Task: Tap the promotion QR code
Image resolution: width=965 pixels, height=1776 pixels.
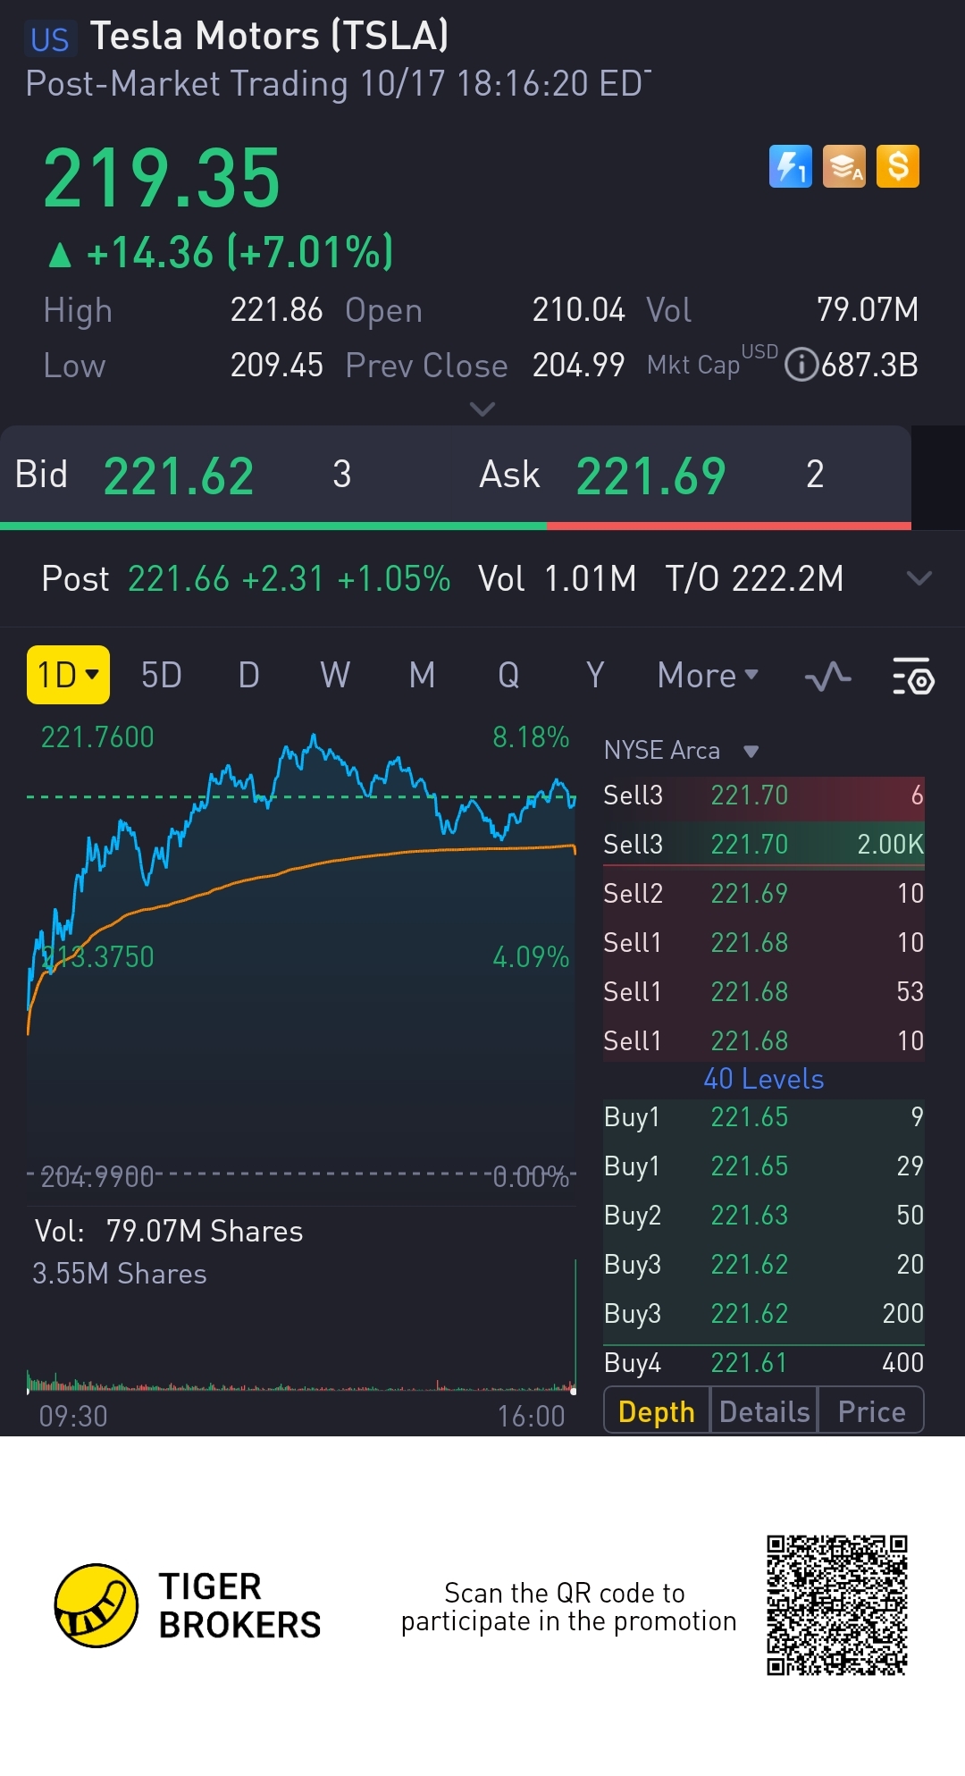Action: point(837,1605)
